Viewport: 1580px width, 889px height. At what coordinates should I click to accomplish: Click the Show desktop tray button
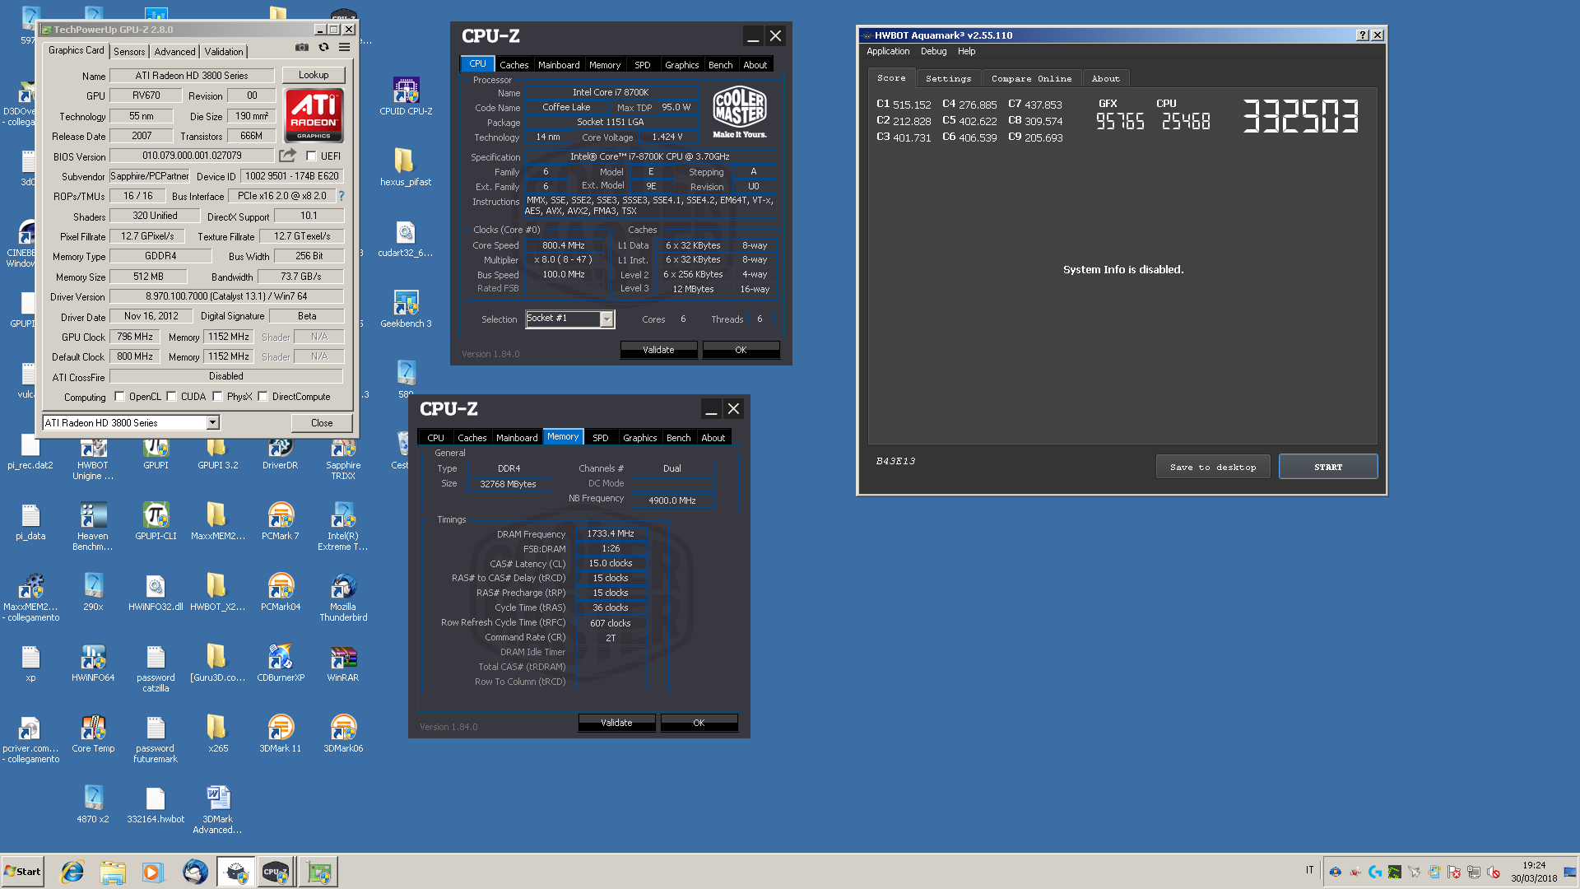[x=1571, y=872]
